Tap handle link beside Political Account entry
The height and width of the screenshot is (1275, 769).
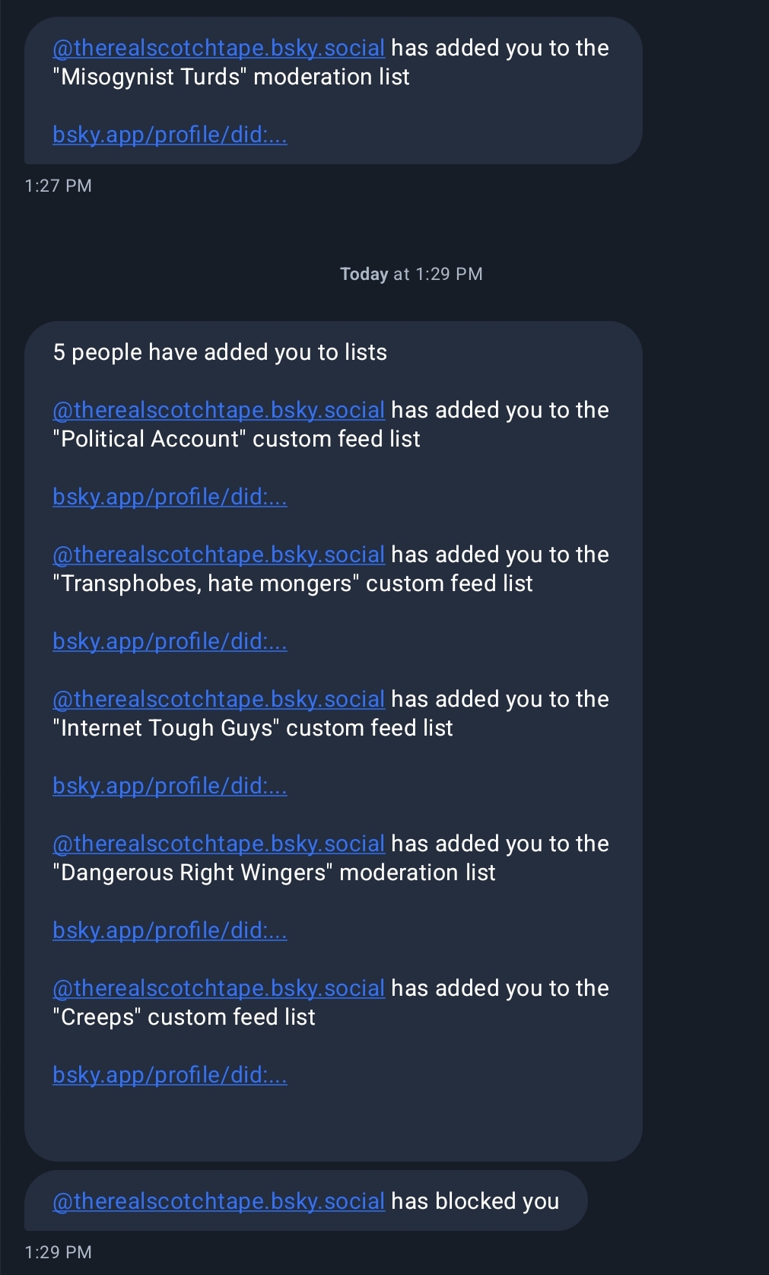point(218,410)
